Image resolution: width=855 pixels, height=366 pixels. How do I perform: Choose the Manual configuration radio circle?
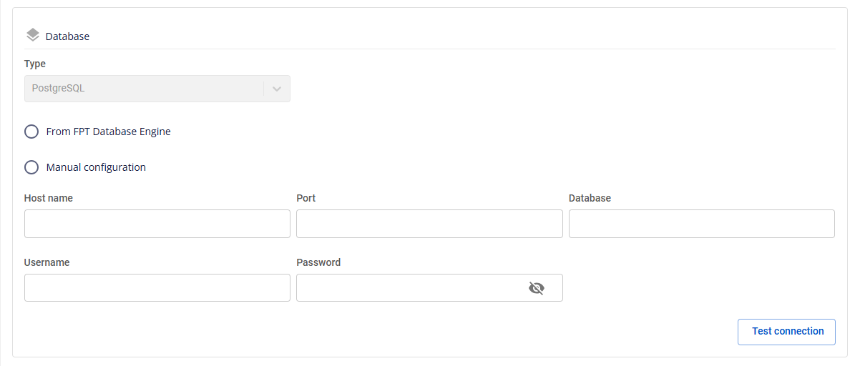tap(31, 167)
